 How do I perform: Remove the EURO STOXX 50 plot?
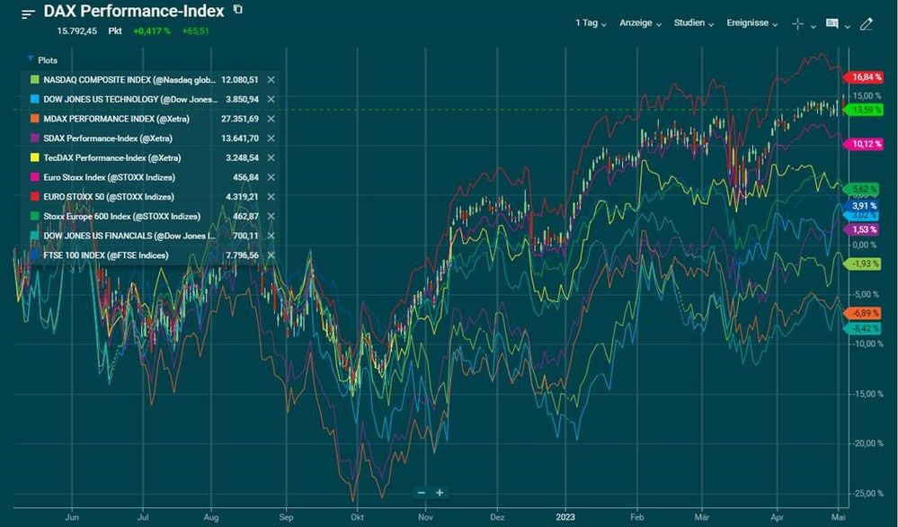point(271,197)
